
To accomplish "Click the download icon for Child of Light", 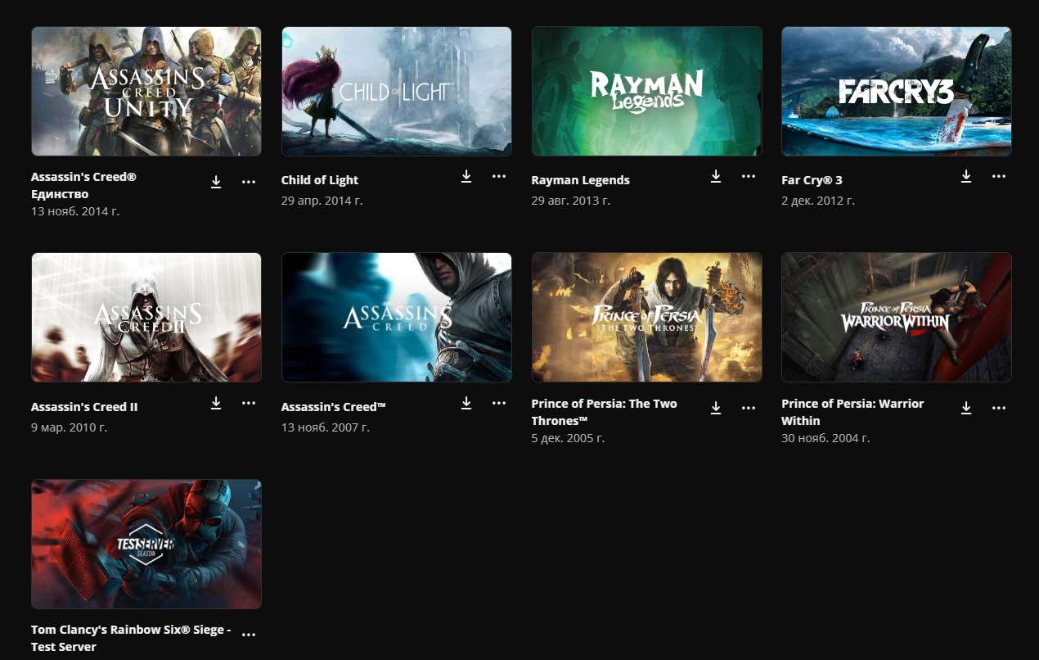I will pos(466,176).
